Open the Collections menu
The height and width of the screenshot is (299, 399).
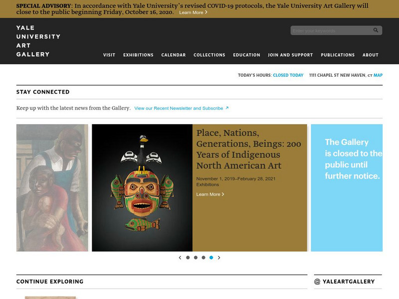click(x=209, y=55)
